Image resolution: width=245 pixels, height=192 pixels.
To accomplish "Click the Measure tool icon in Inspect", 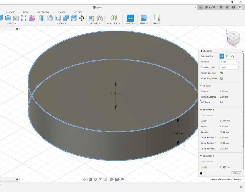I will pos(130,18).
